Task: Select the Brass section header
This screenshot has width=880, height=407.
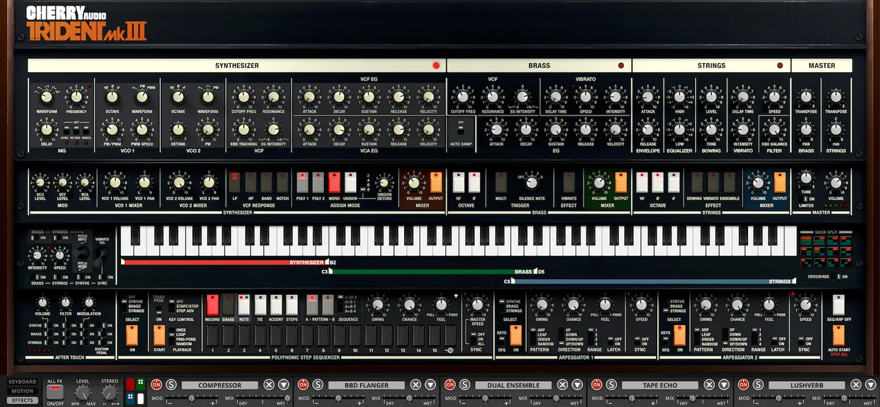Action: tap(539, 66)
